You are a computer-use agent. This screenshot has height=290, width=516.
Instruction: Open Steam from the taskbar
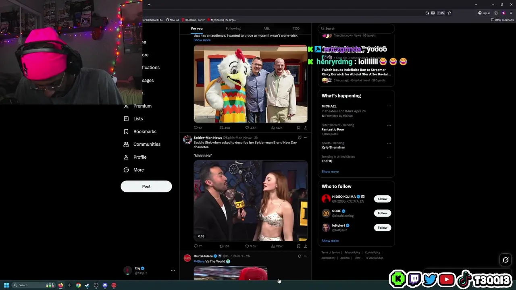coord(87,285)
